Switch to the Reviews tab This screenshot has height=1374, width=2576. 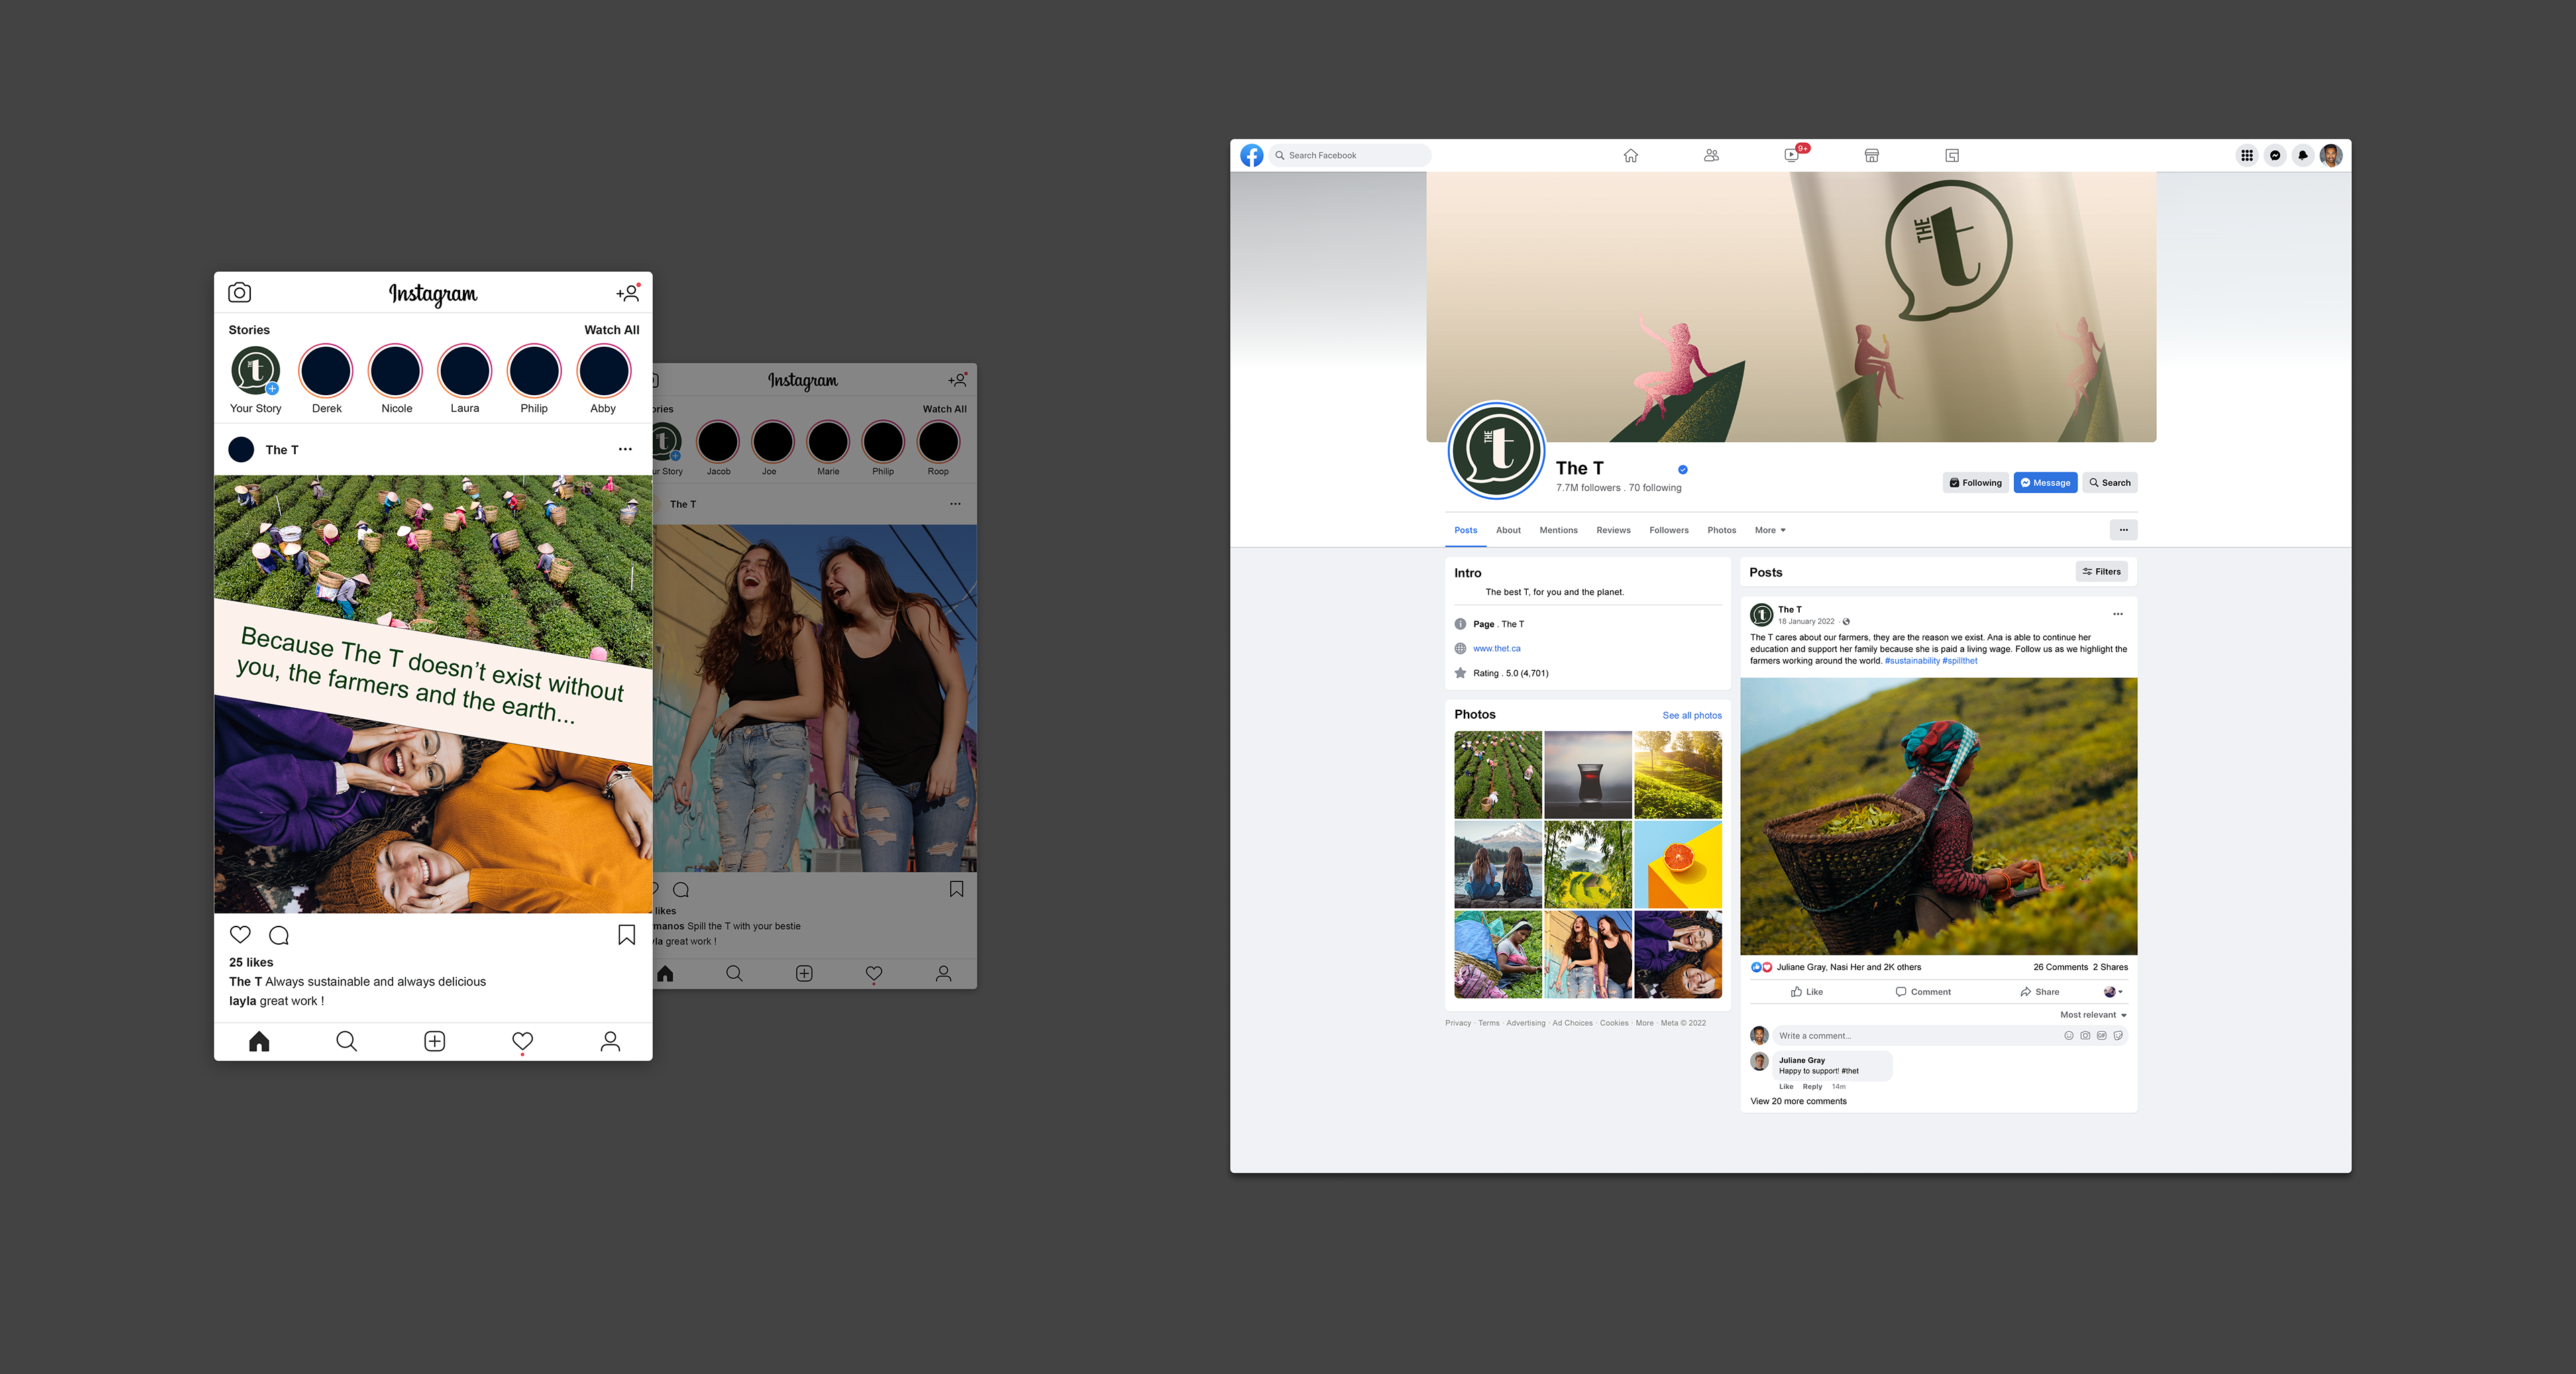[1613, 530]
